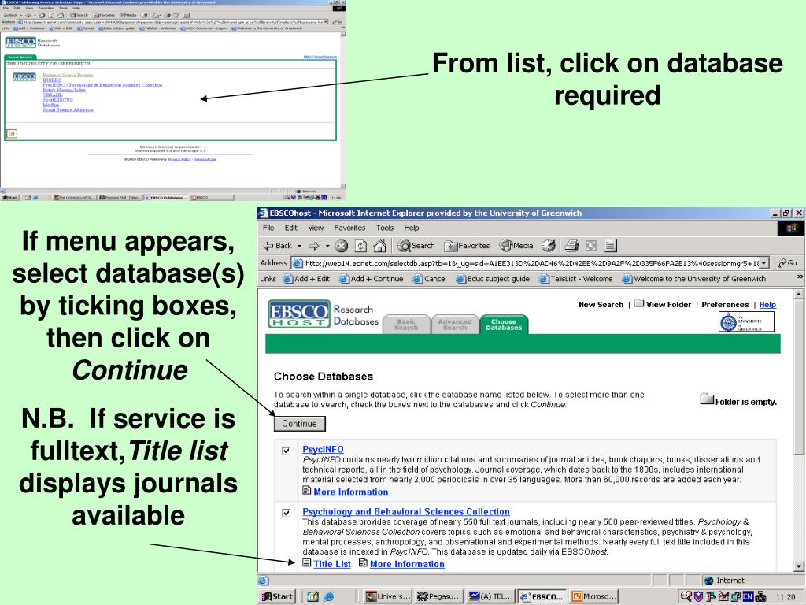Open the Educ subject guide links shortcut
The image size is (806, 605).
493,278
